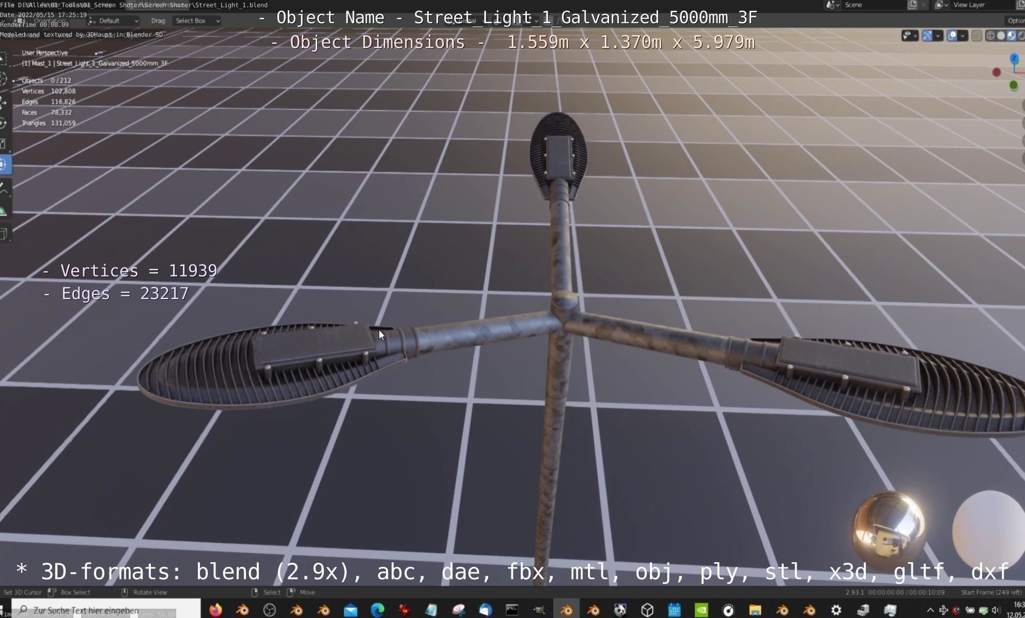Open the Options popover in the header

1015,21
